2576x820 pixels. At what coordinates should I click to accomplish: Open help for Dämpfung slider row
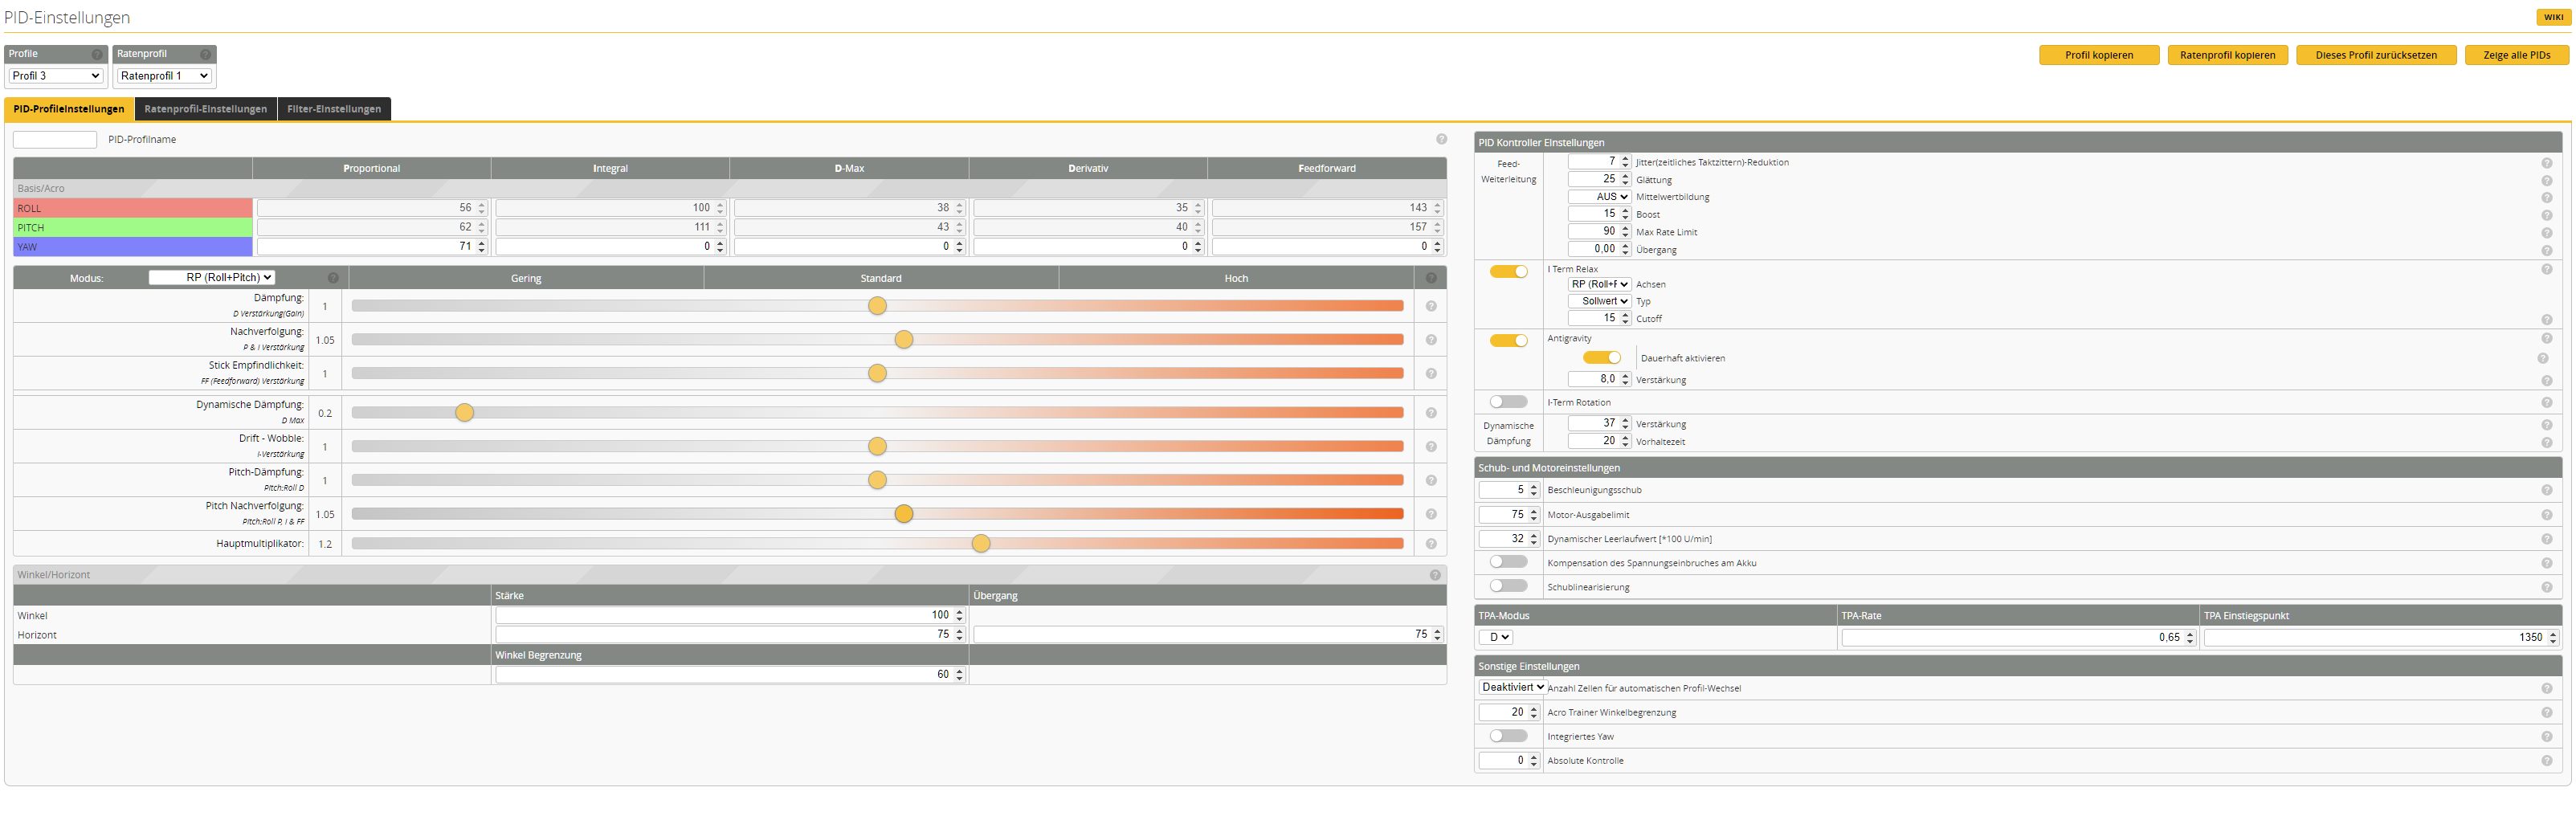[x=1431, y=307]
